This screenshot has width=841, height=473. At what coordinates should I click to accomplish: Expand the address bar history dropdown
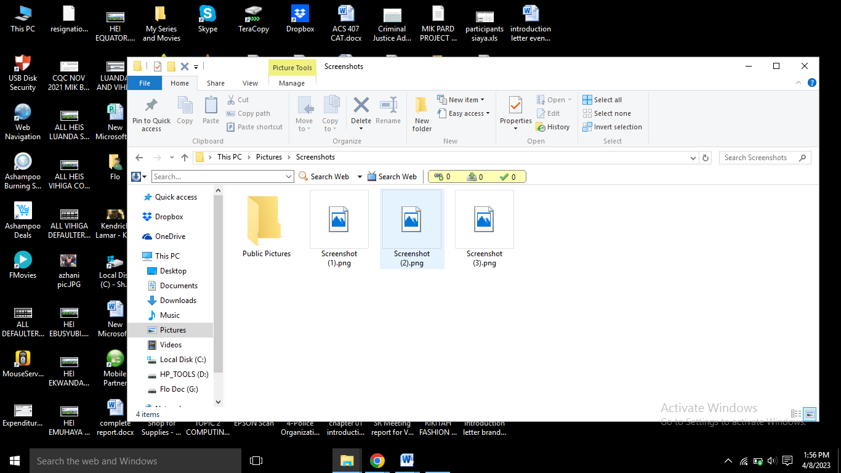[694, 158]
